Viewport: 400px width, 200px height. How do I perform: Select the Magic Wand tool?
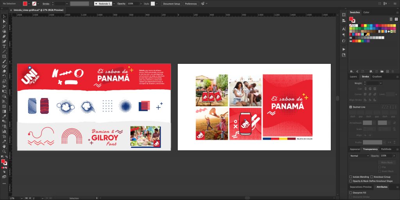[x=4, y=26]
